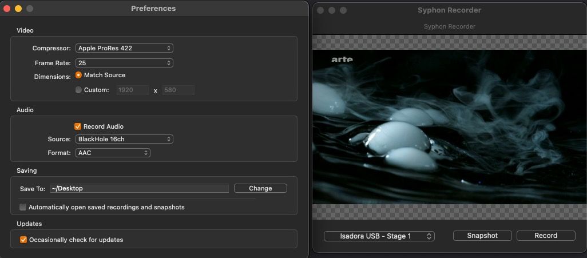Uncheck the Record Audio checkbox
The height and width of the screenshot is (258, 587).
coord(78,126)
